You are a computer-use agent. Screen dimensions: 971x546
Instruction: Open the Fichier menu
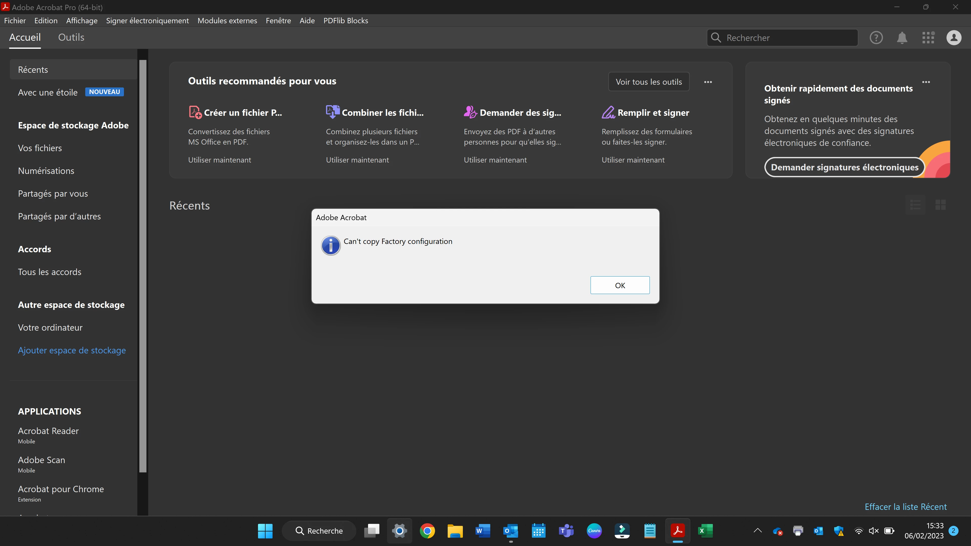(15, 21)
